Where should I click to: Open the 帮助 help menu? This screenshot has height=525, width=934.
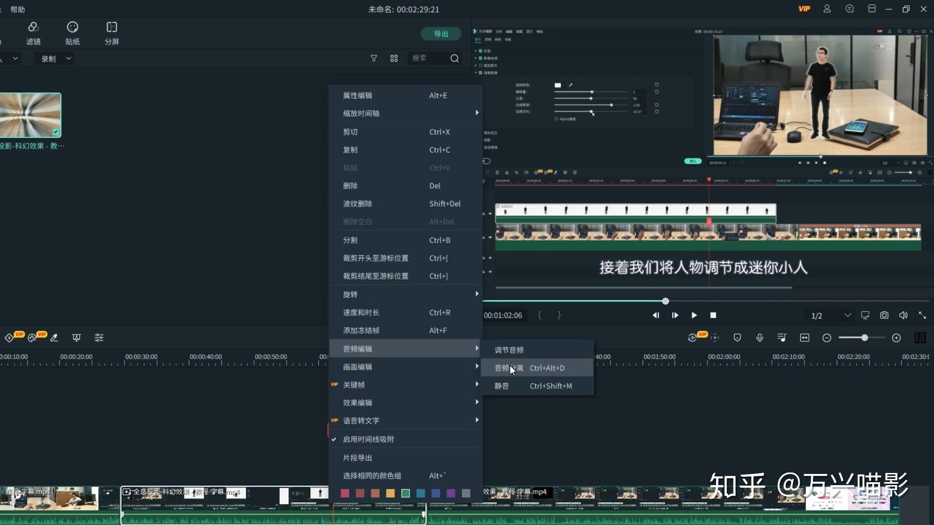click(18, 9)
